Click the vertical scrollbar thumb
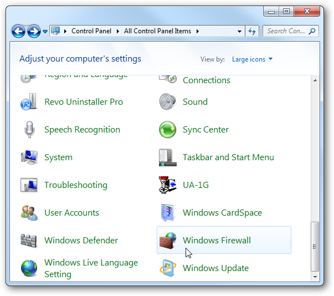This screenshot has height=296, width=334. (315, 247)
